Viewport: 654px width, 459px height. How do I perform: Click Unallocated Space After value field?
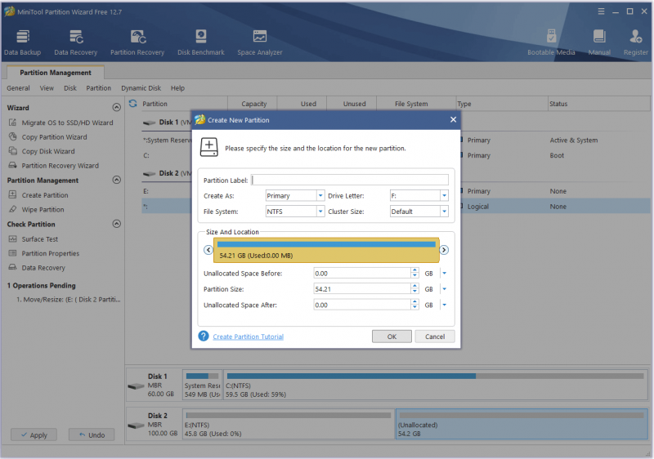pos(362,305)
